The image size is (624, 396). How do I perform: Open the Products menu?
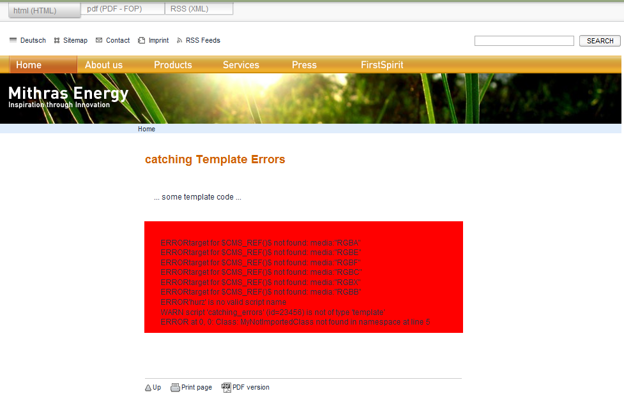click(173, 65)
